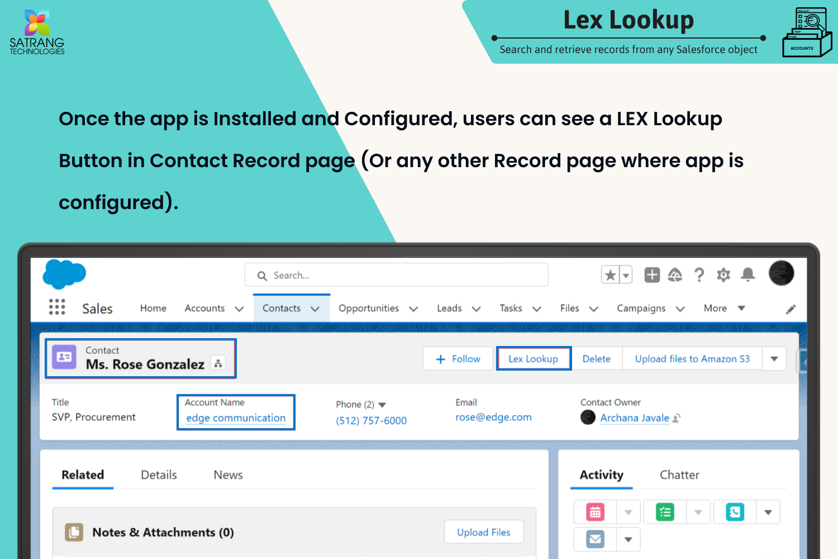Open the dropdown next to Log a Call
The width and height of the screenshot is (838, 559).
click(768, 512)
